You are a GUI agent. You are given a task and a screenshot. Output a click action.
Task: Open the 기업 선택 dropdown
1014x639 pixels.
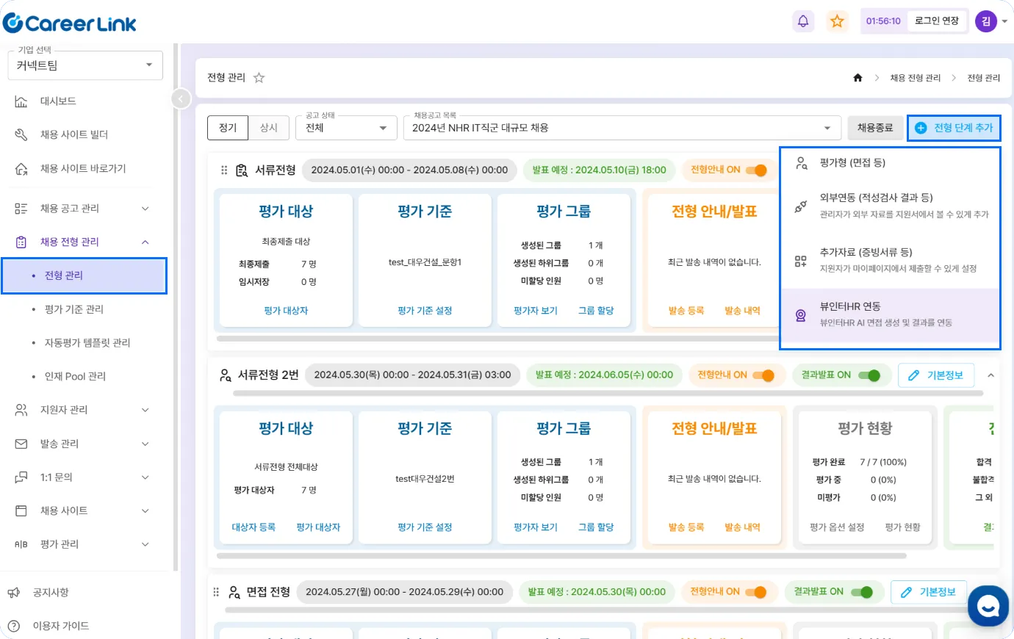pyautogui.click(x=84, y=65)
